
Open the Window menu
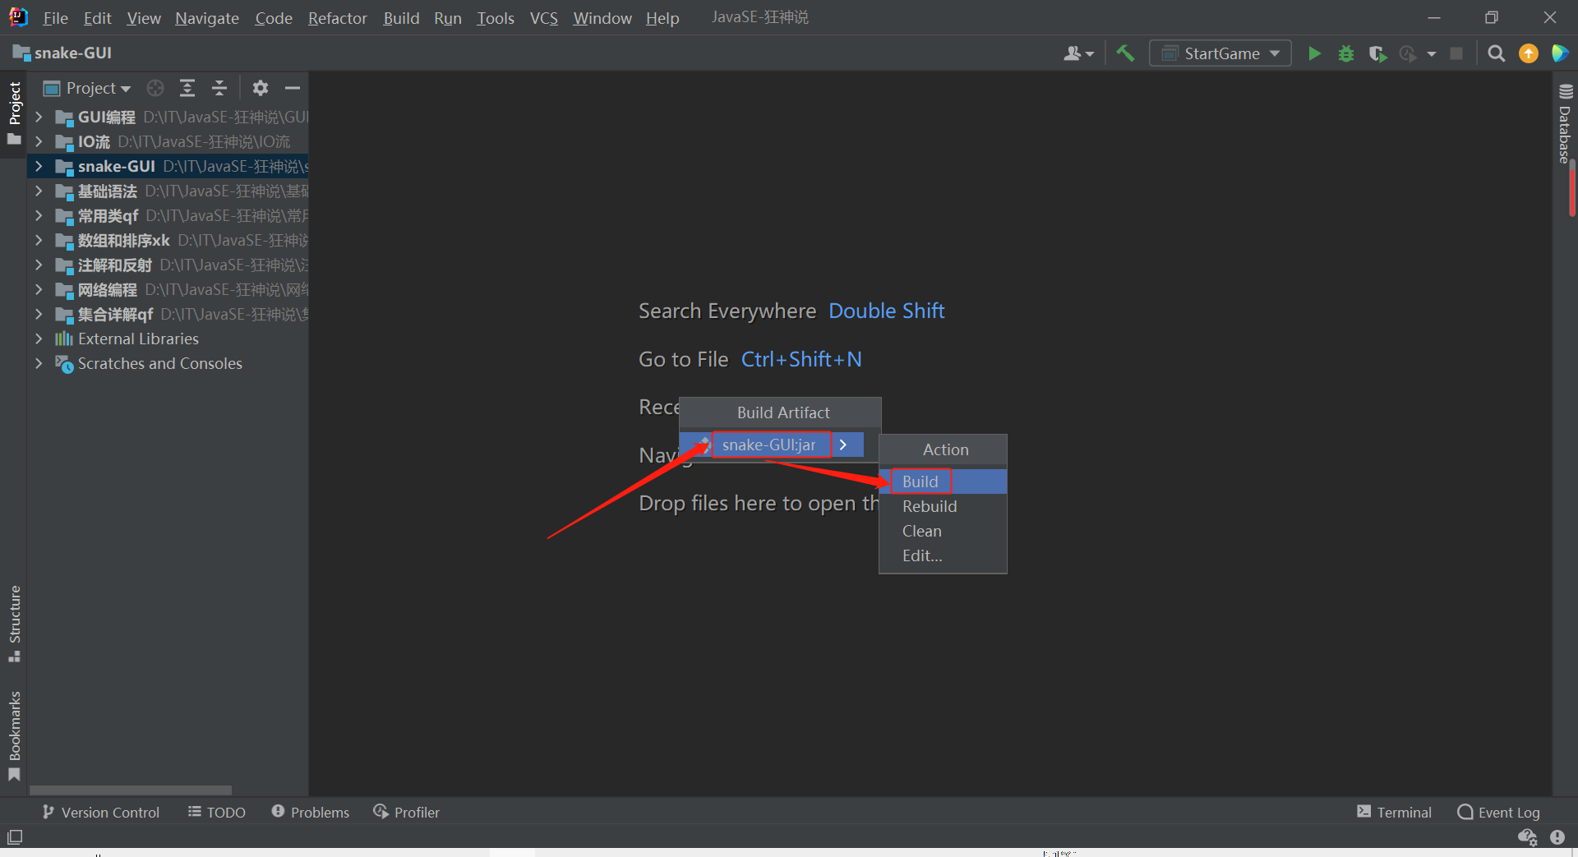point(602,18)
